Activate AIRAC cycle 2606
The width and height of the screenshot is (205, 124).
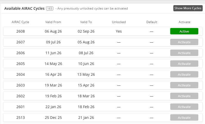click(x=184, y=53)
